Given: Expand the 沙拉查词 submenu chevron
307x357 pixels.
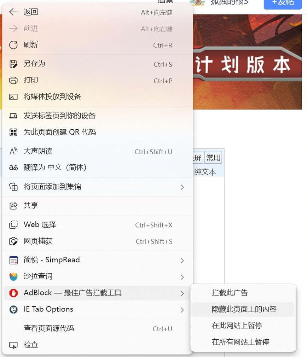Looking at the screenshot, I should [182, 277].
